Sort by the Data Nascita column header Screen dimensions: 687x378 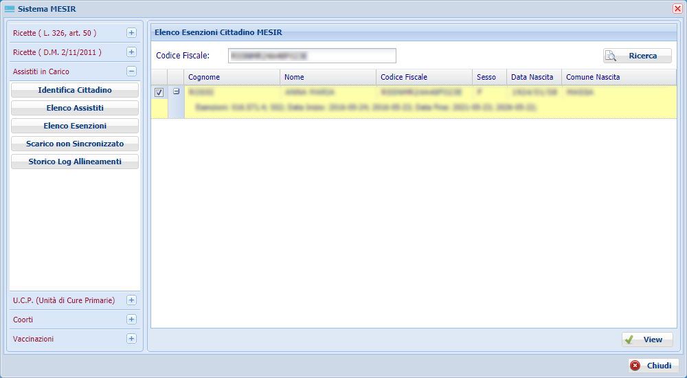(534, 77)
